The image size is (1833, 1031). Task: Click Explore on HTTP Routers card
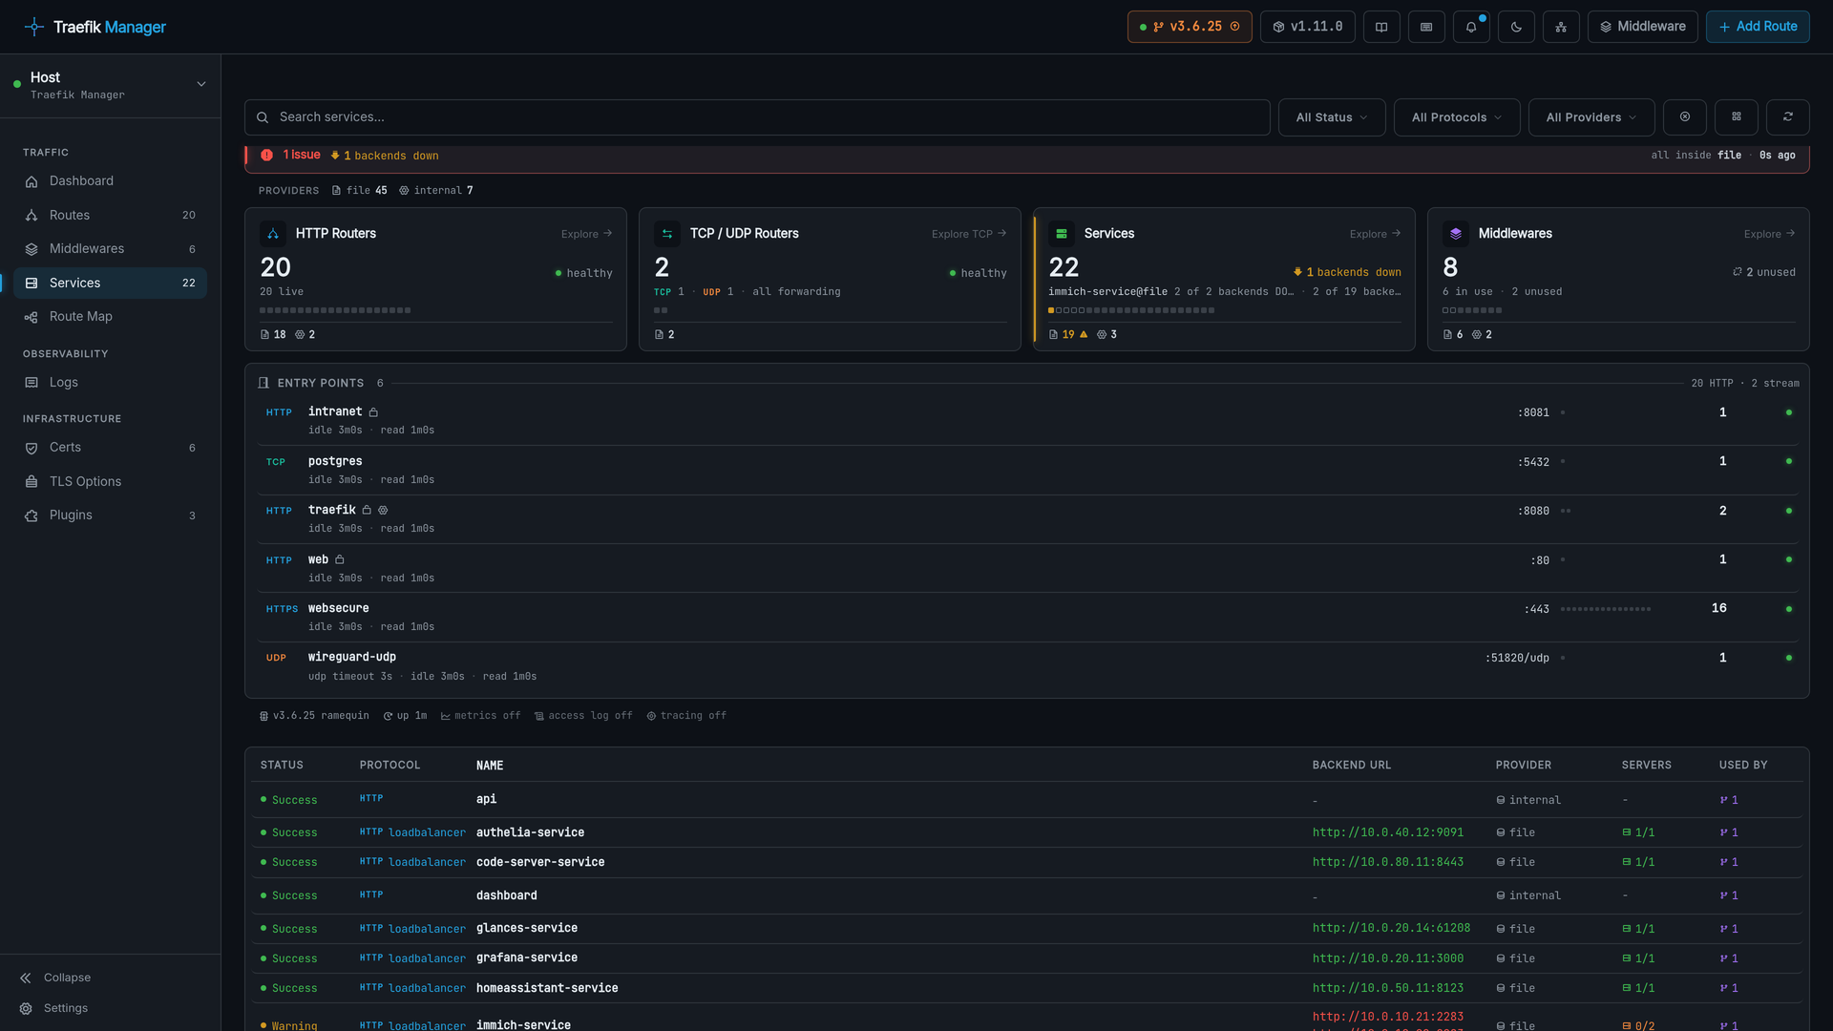pyautogui.click(x=586, y=234)
